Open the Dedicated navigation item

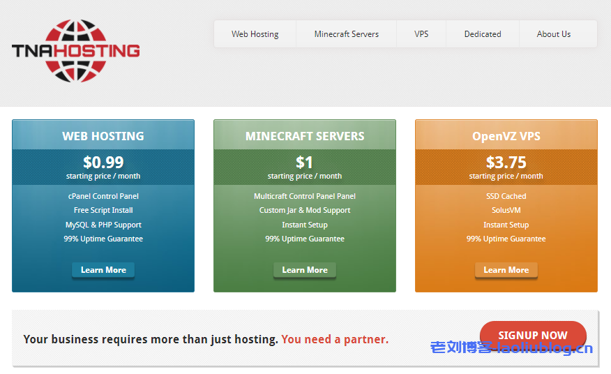(483, 34)
